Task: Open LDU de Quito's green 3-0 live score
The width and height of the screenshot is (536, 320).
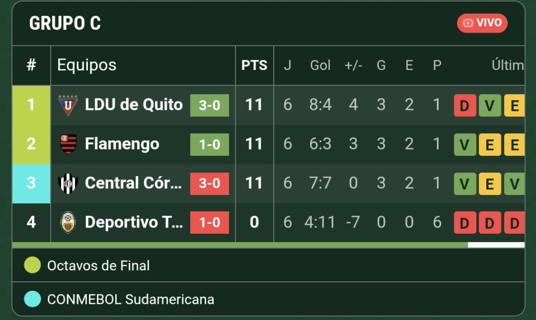Action: click(x=209, y=105)
